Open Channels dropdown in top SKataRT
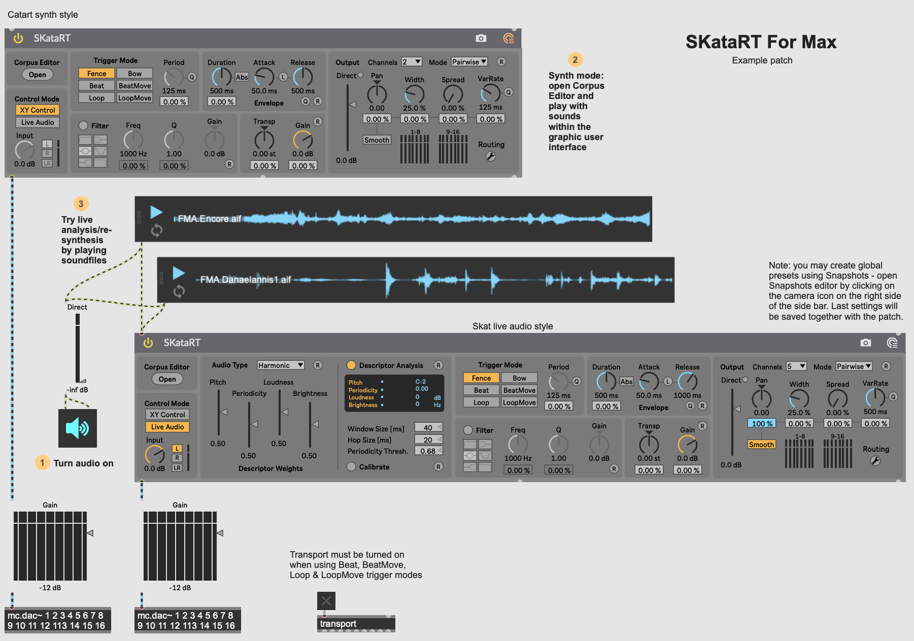914x641 pixels. pyautogui.click(x=412, y=61)
